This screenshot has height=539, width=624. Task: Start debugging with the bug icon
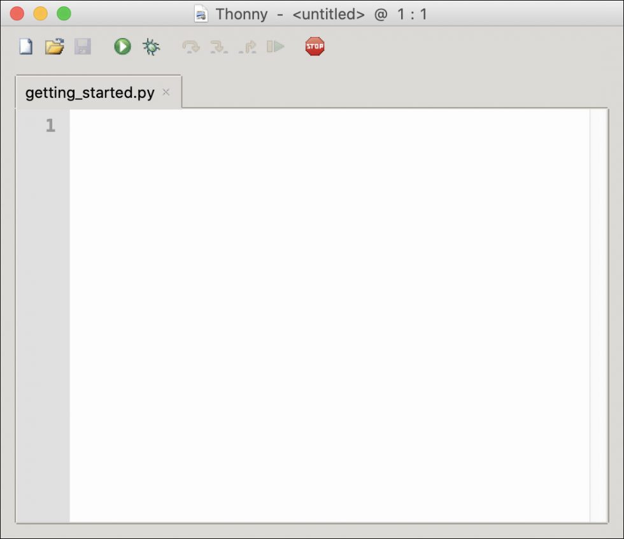tap(152, 46)
